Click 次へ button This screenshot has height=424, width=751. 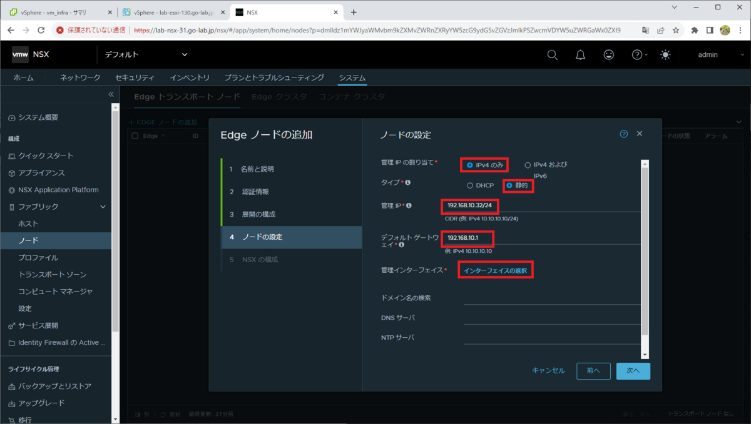633,371
